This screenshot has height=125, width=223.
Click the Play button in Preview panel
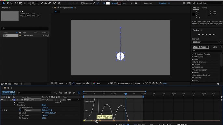point(206,34)
